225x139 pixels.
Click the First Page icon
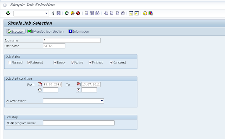[x=106, y=13]
